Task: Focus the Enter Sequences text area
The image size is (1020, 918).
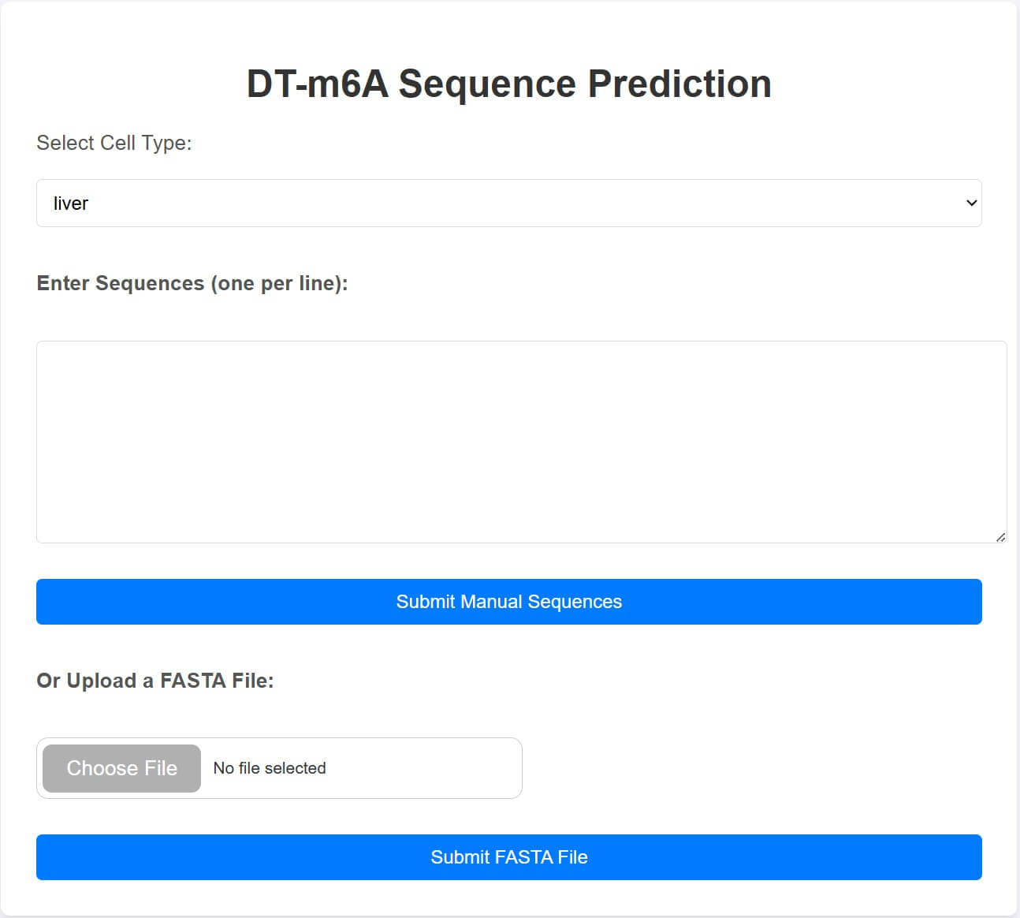Action: pos(520,442)
